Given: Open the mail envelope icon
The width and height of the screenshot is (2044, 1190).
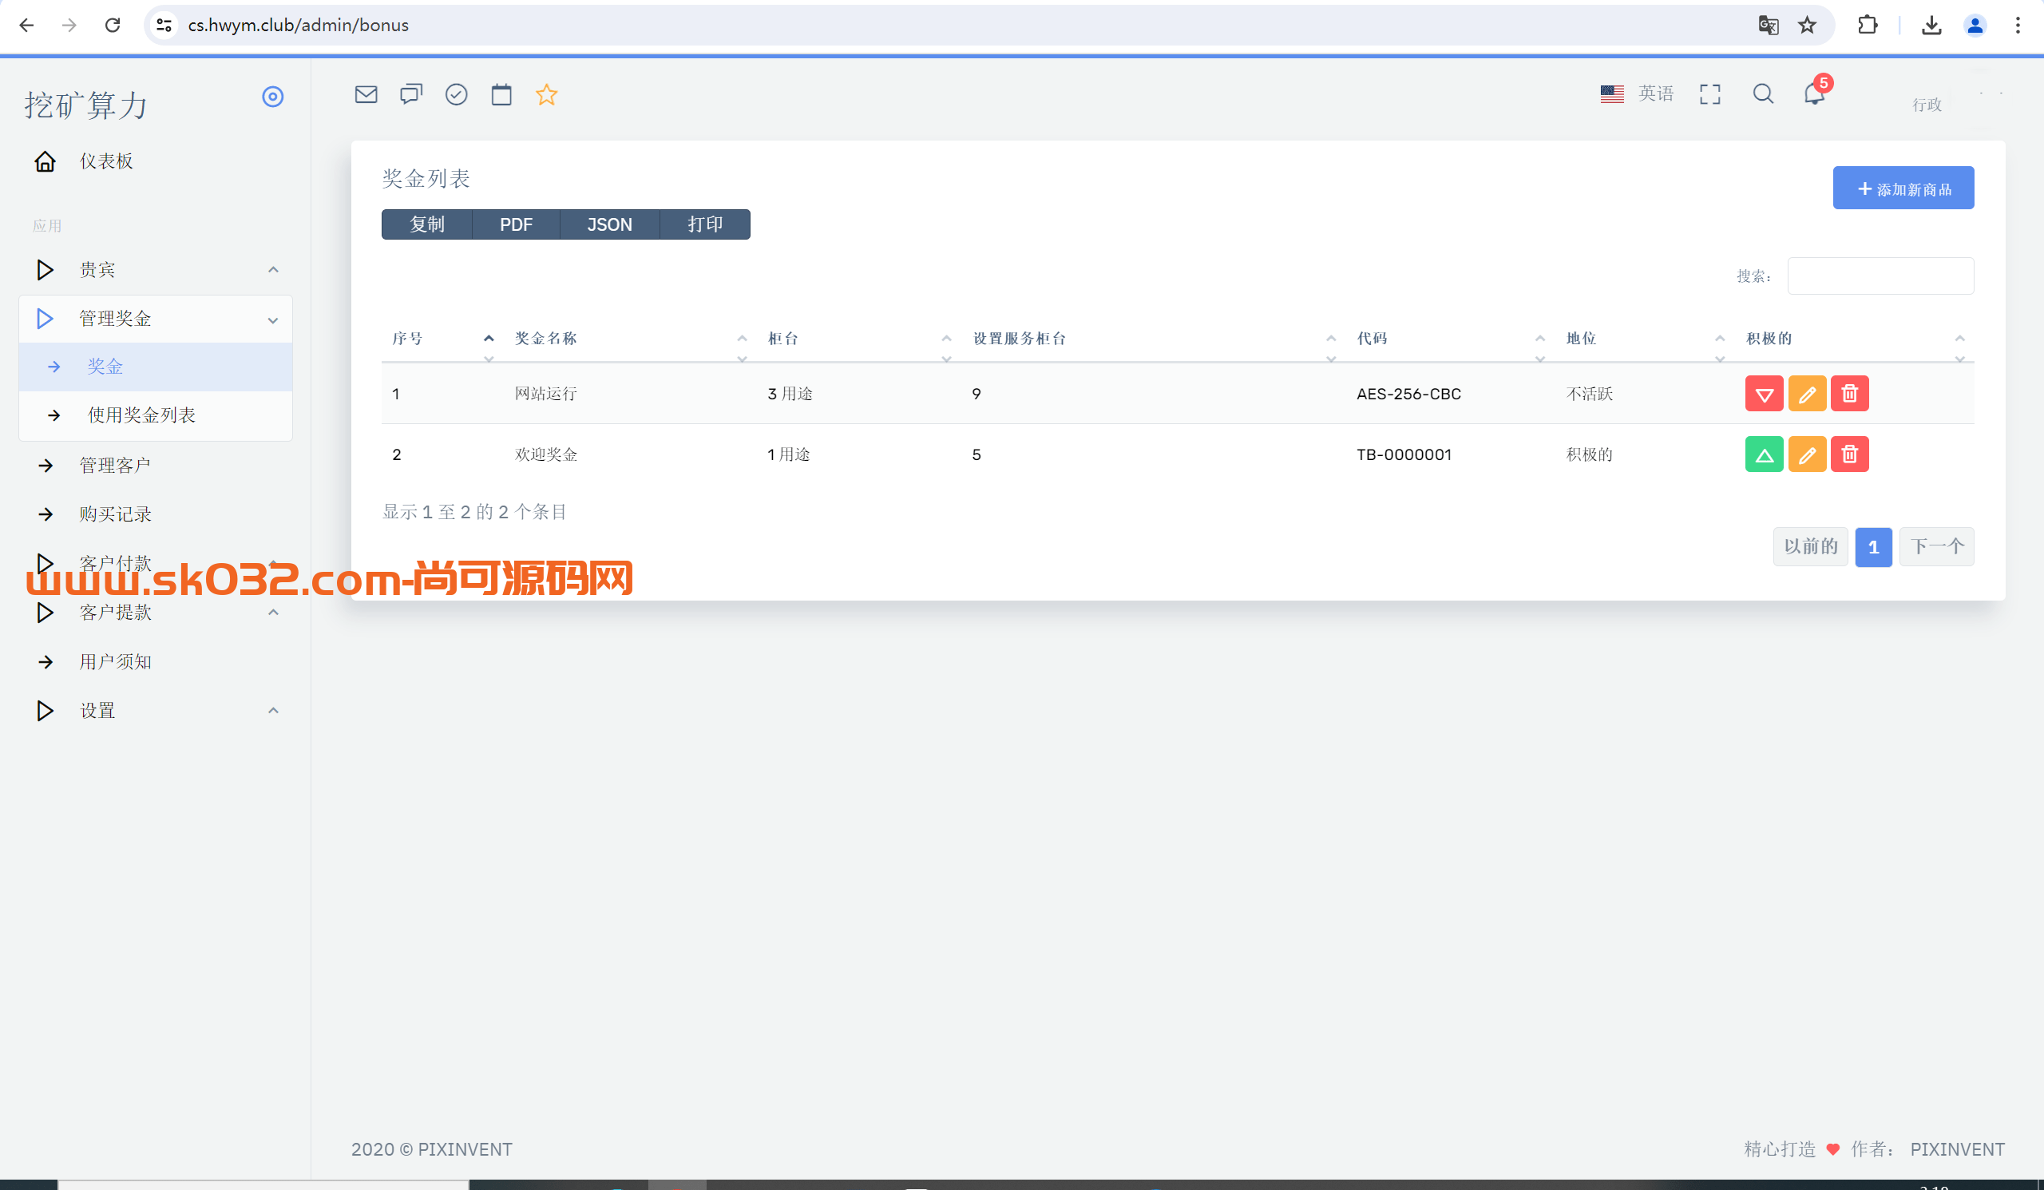Looking at the screenshot, I should pyautogui.click(x=366, y=94).
